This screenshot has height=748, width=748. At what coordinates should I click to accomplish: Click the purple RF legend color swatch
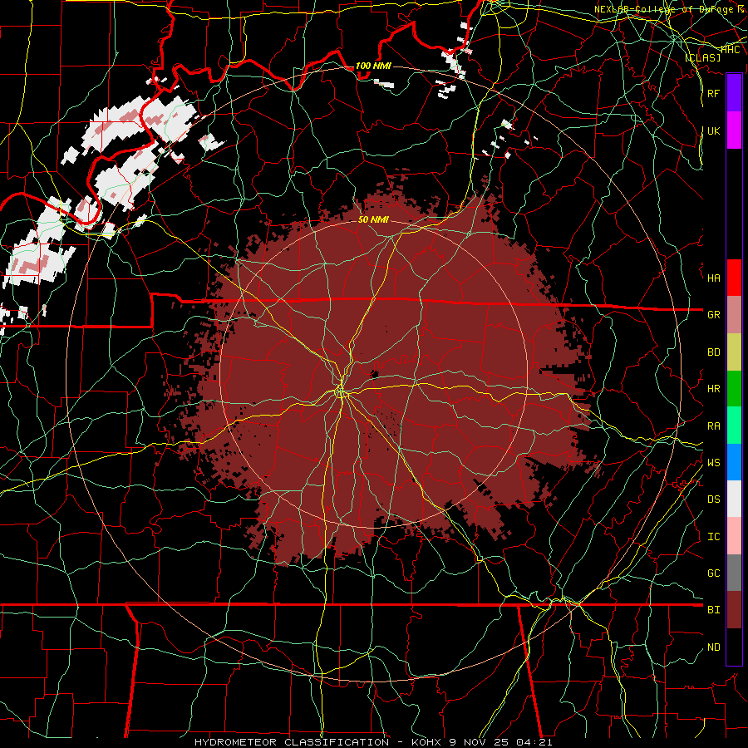click(734, 93)
